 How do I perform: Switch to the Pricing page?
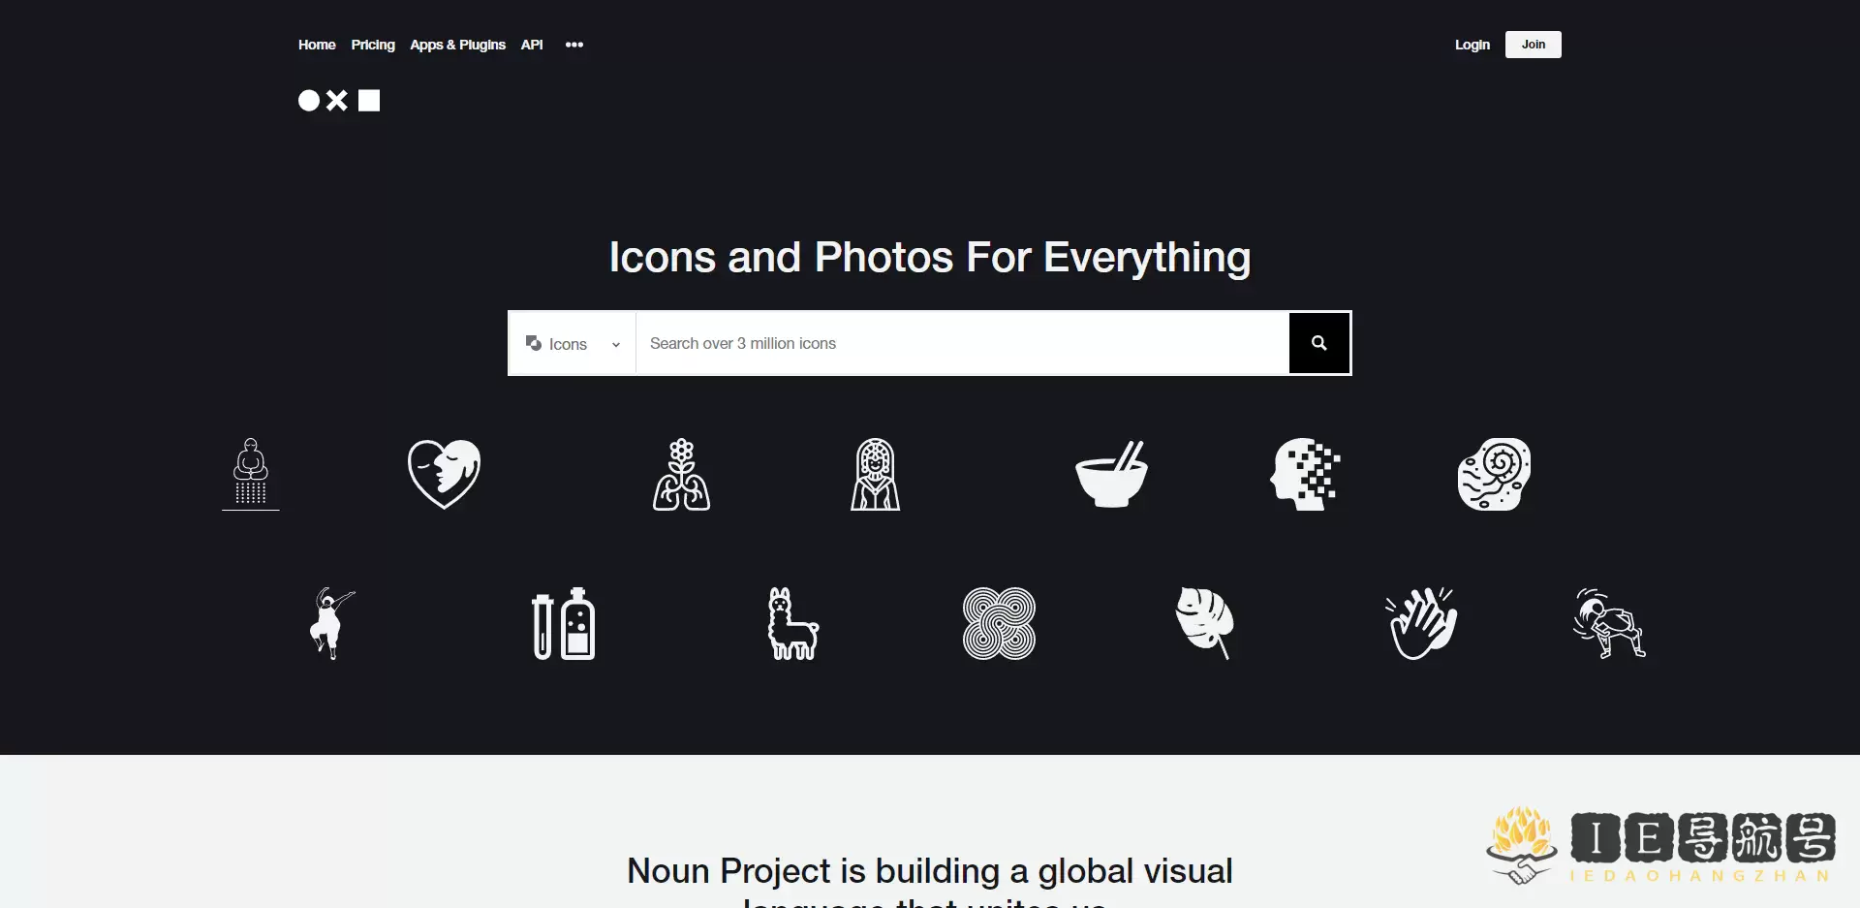pyautogui.click(x=372, y=45)
